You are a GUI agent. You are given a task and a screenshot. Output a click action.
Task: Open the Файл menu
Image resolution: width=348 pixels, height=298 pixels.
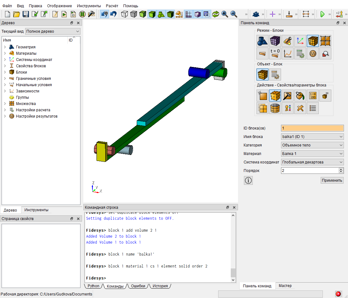[x=7, y=6]
